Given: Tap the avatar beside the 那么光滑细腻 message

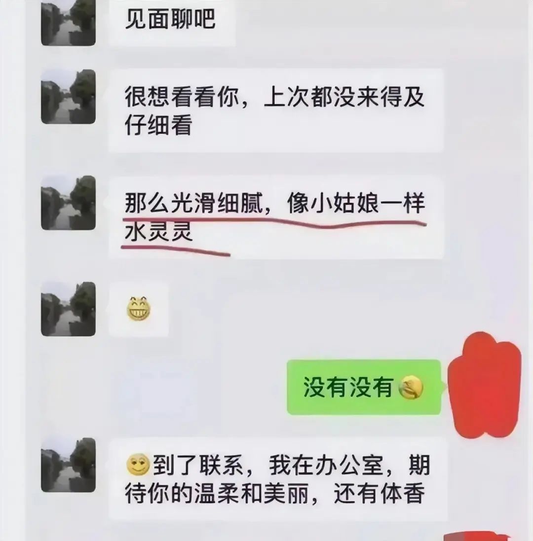Looking at the screenshot, I should pos(68,203).
